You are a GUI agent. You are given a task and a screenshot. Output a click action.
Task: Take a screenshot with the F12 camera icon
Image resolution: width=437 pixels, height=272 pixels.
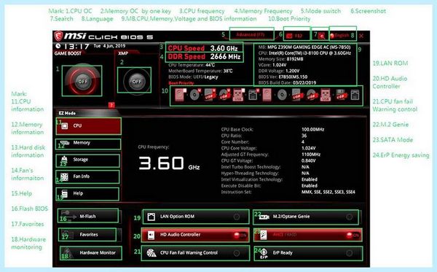coord(289,36)
